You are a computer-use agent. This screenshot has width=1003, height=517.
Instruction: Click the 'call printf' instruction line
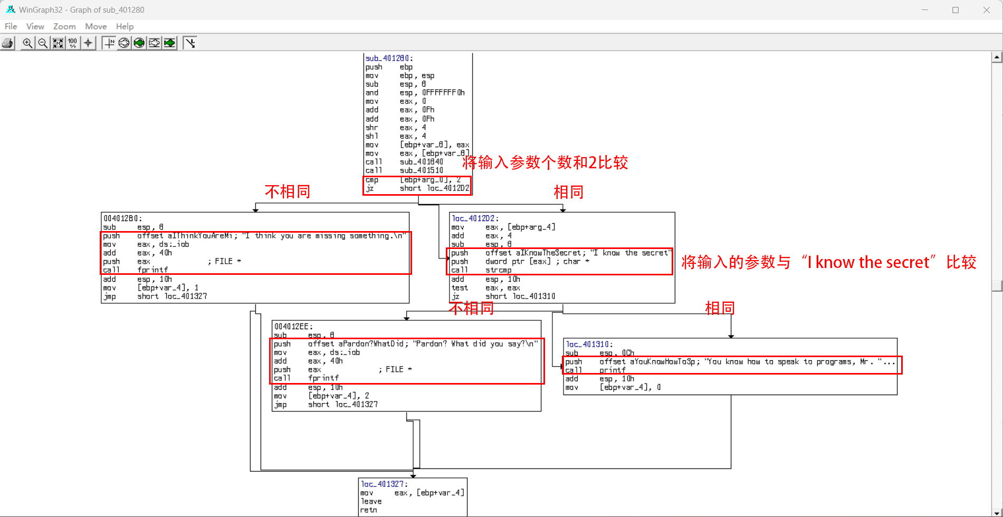tap(595, 370)
